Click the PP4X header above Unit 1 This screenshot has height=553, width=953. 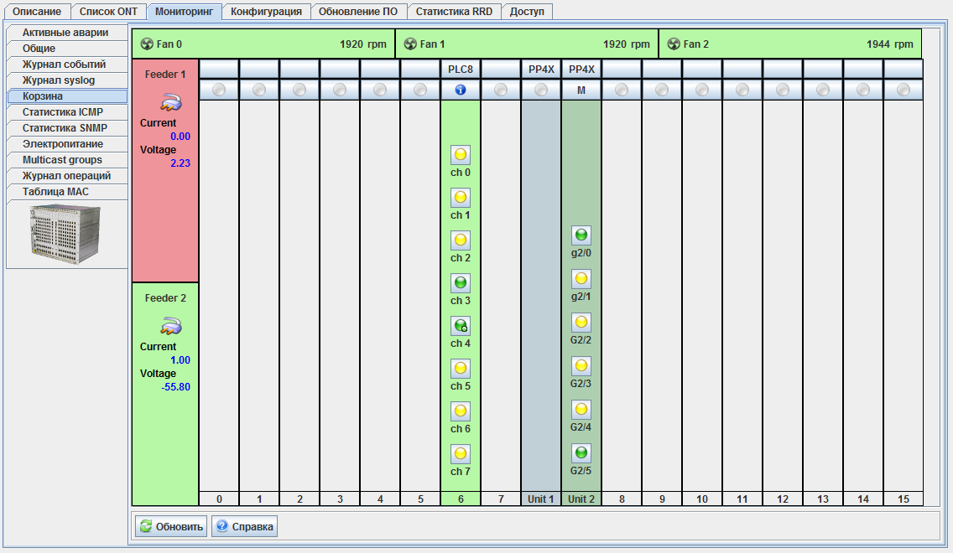coord(541,70)
